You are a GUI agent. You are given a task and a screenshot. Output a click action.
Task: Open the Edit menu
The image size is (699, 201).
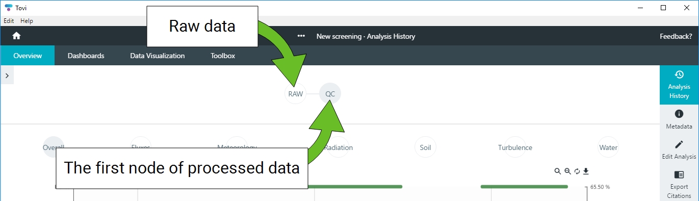(x=9, y=21)
